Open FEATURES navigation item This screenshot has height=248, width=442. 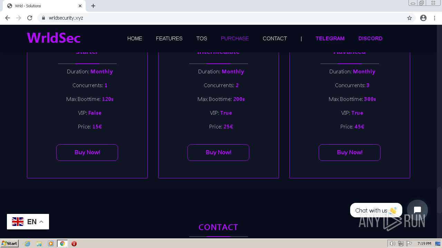[169, 38]
